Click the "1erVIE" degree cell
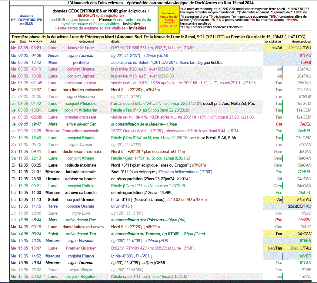The image size is (317, 283). pyautogui.click(x=305, y=277)
